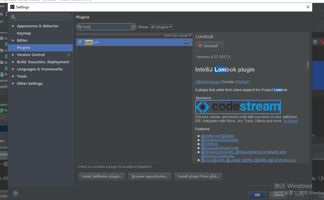Click the codestream sponsor logo
This screenshot has height=200, width=324.
click(x=238, y=107)
